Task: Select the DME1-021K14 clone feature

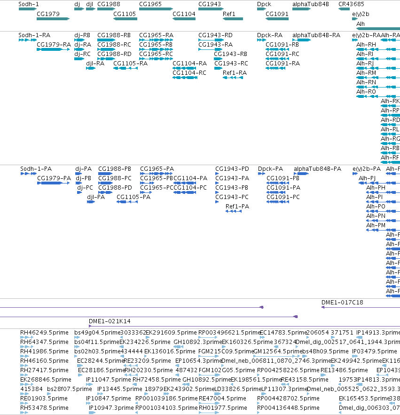Action: (244, 326)
